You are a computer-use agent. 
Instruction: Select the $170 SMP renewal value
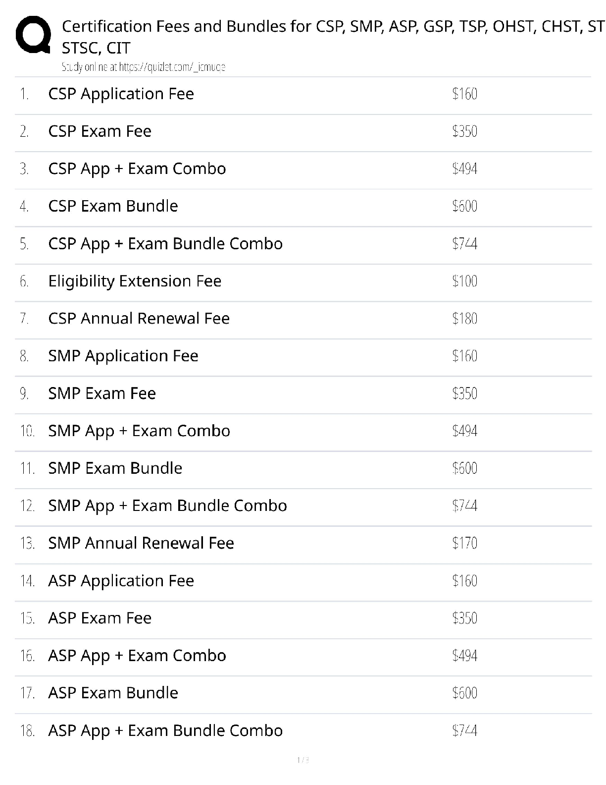pyautogui.click(x=464, y=544)
